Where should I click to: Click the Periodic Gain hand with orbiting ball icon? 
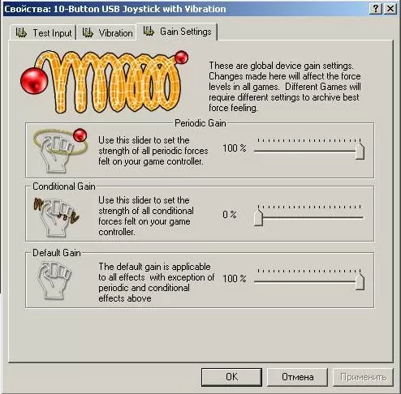60,150
